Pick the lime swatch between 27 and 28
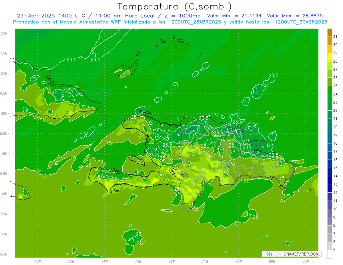343x265 pixels. 330,65
